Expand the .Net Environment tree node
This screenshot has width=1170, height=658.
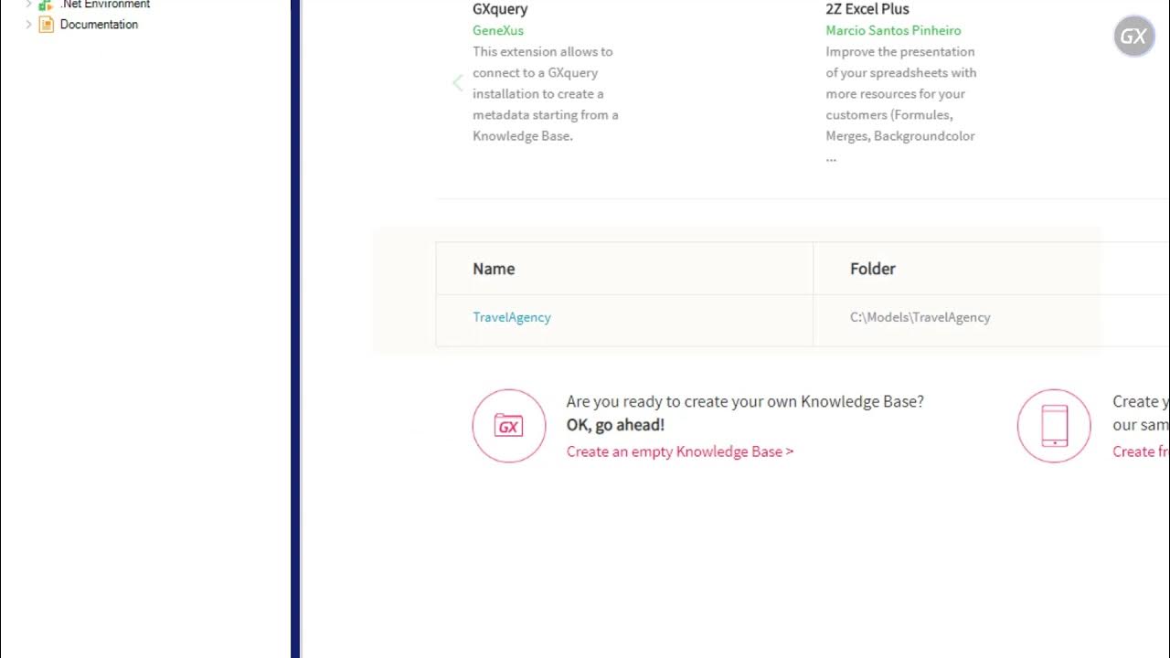[28, 5]
